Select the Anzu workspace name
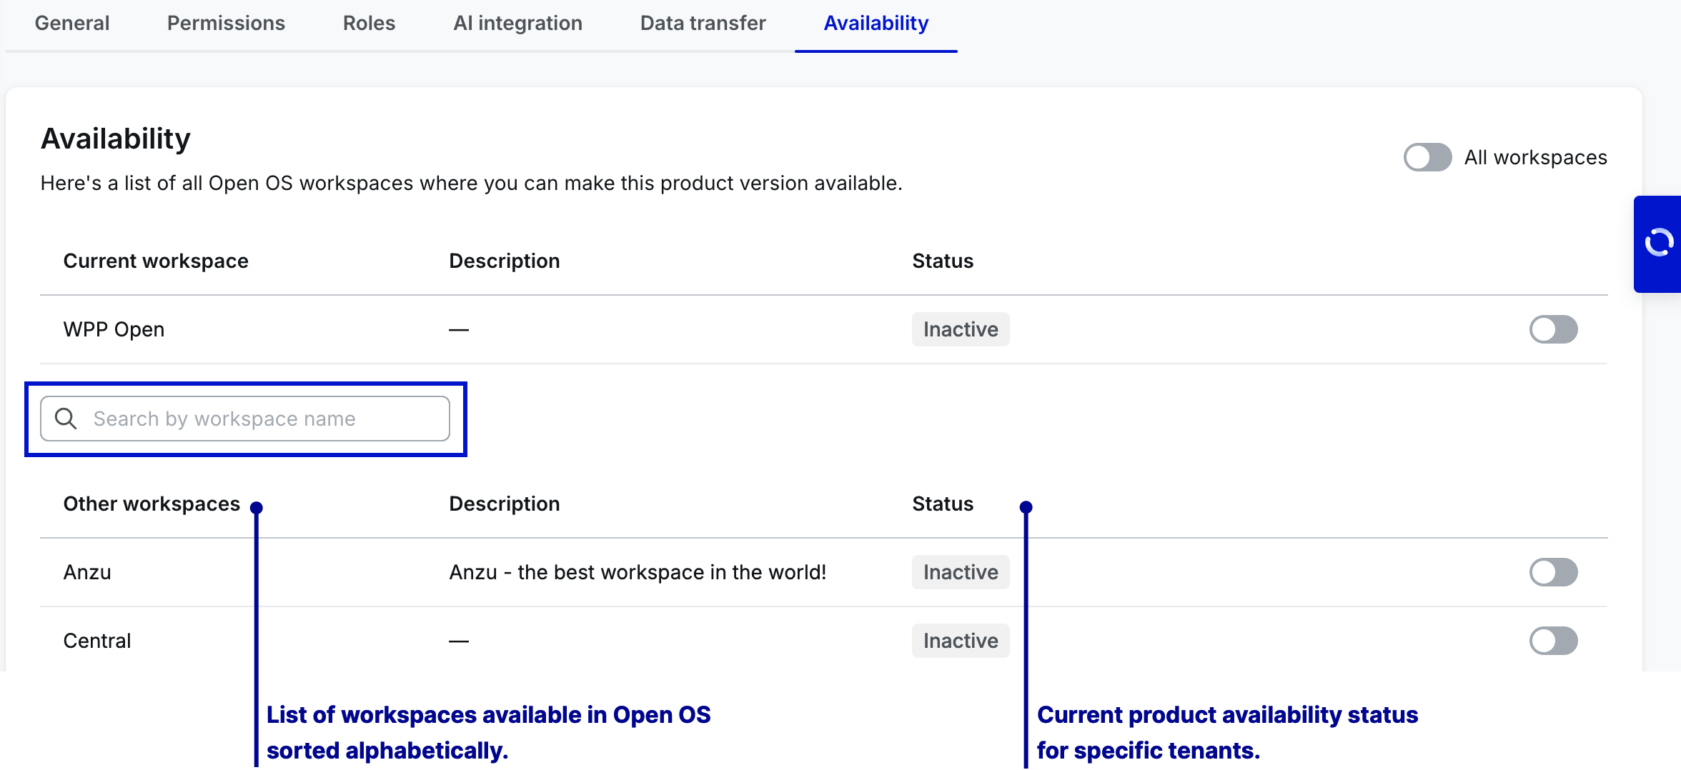Screen dimensions: 1681x770 coord(87,572)
